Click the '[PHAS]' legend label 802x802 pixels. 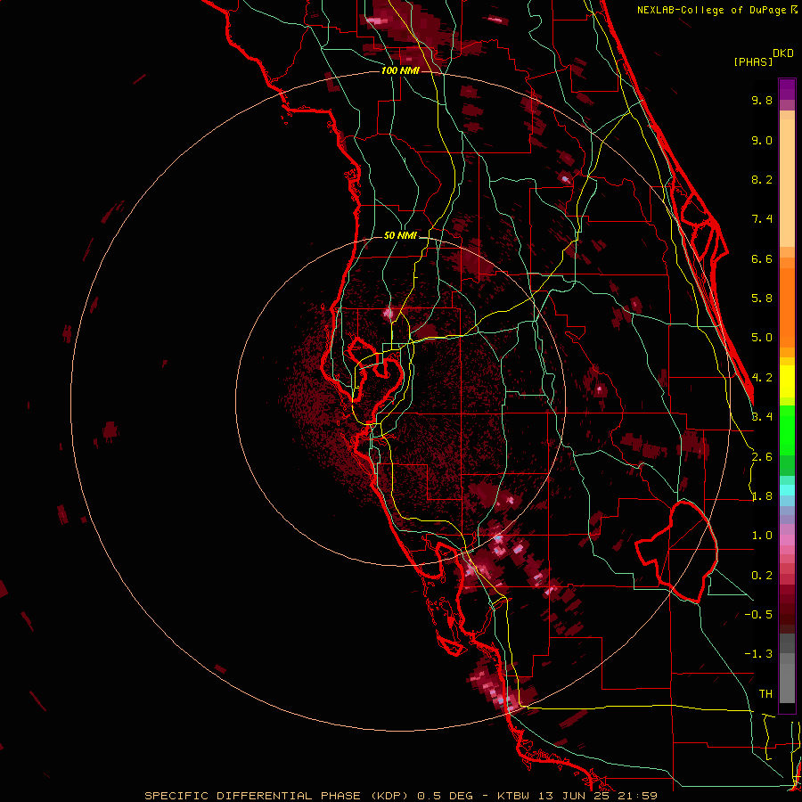tap(753, 61)
